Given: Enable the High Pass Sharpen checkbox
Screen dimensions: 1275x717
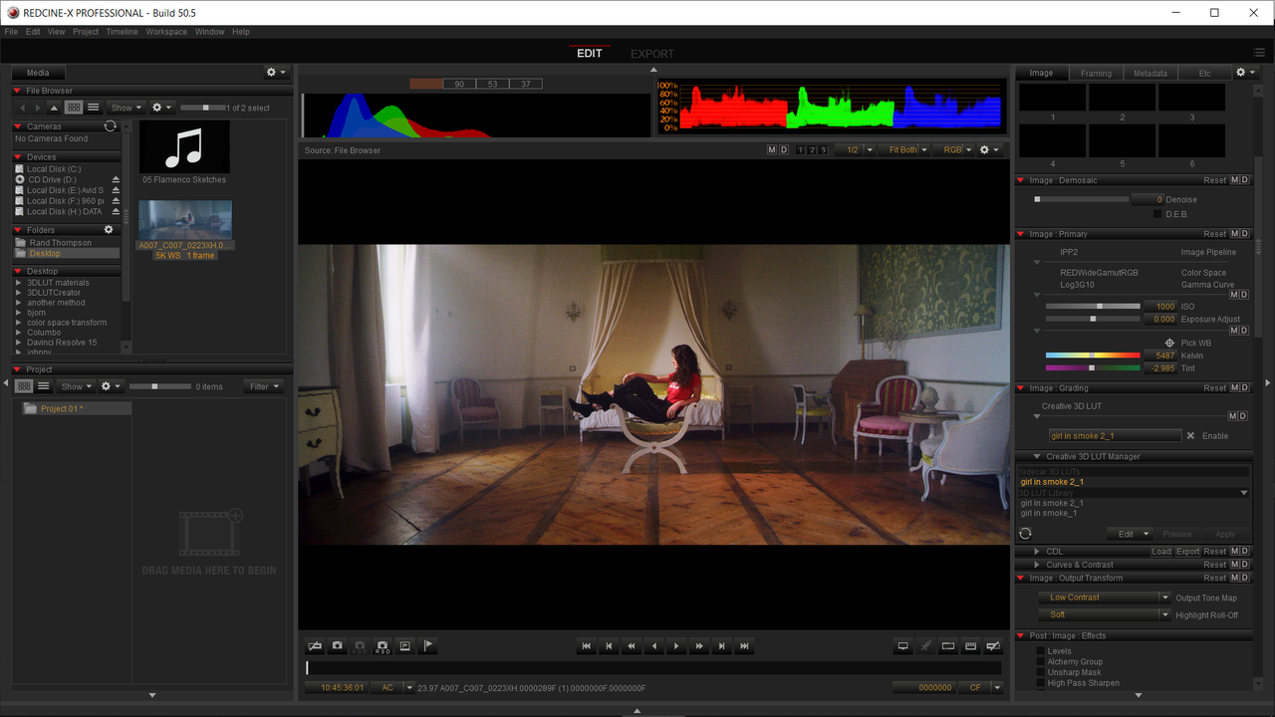Looking at the screenshot, I should [1041, 684].
